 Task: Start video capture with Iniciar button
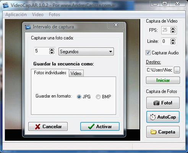pos(163,80)
